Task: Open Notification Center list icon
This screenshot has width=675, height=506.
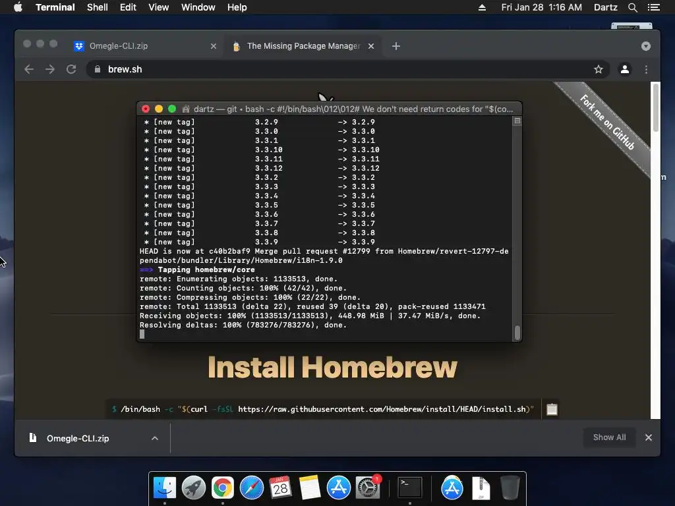Action: [x=653, y=7]
